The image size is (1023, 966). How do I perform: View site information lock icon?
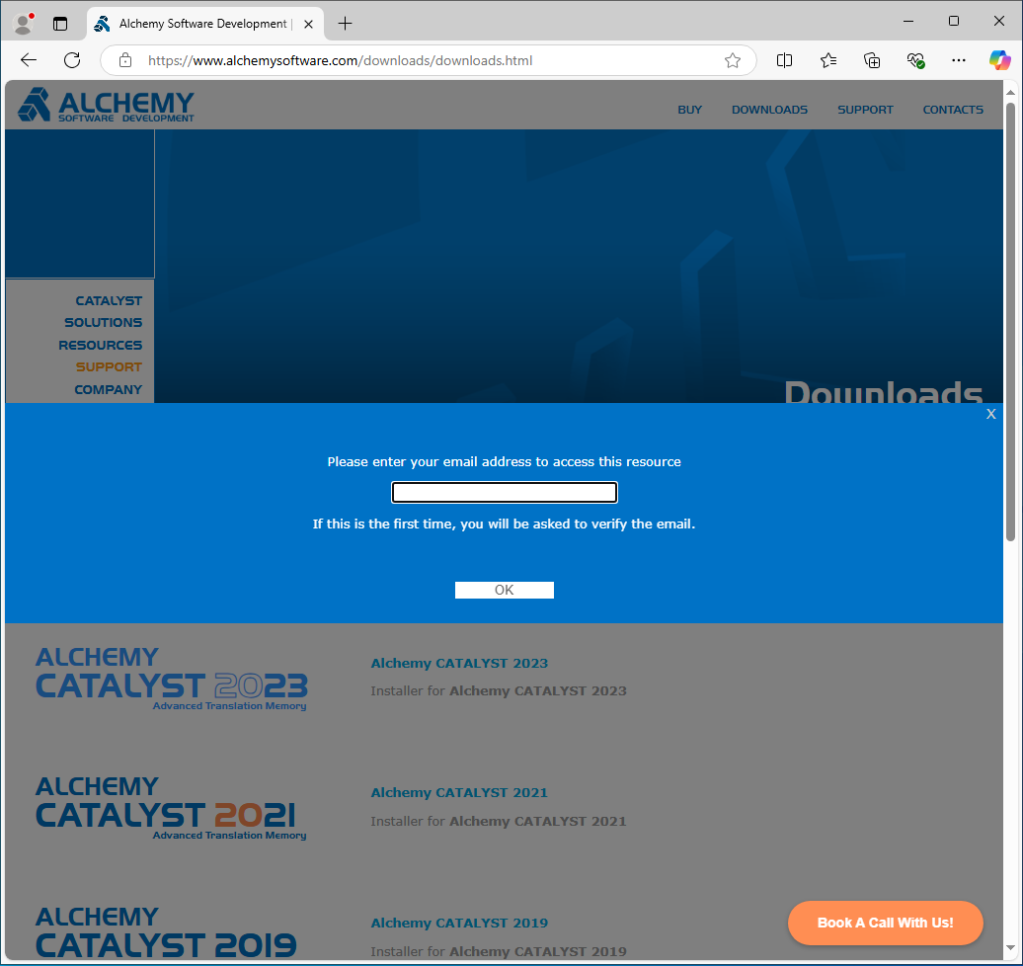(125, 60)
